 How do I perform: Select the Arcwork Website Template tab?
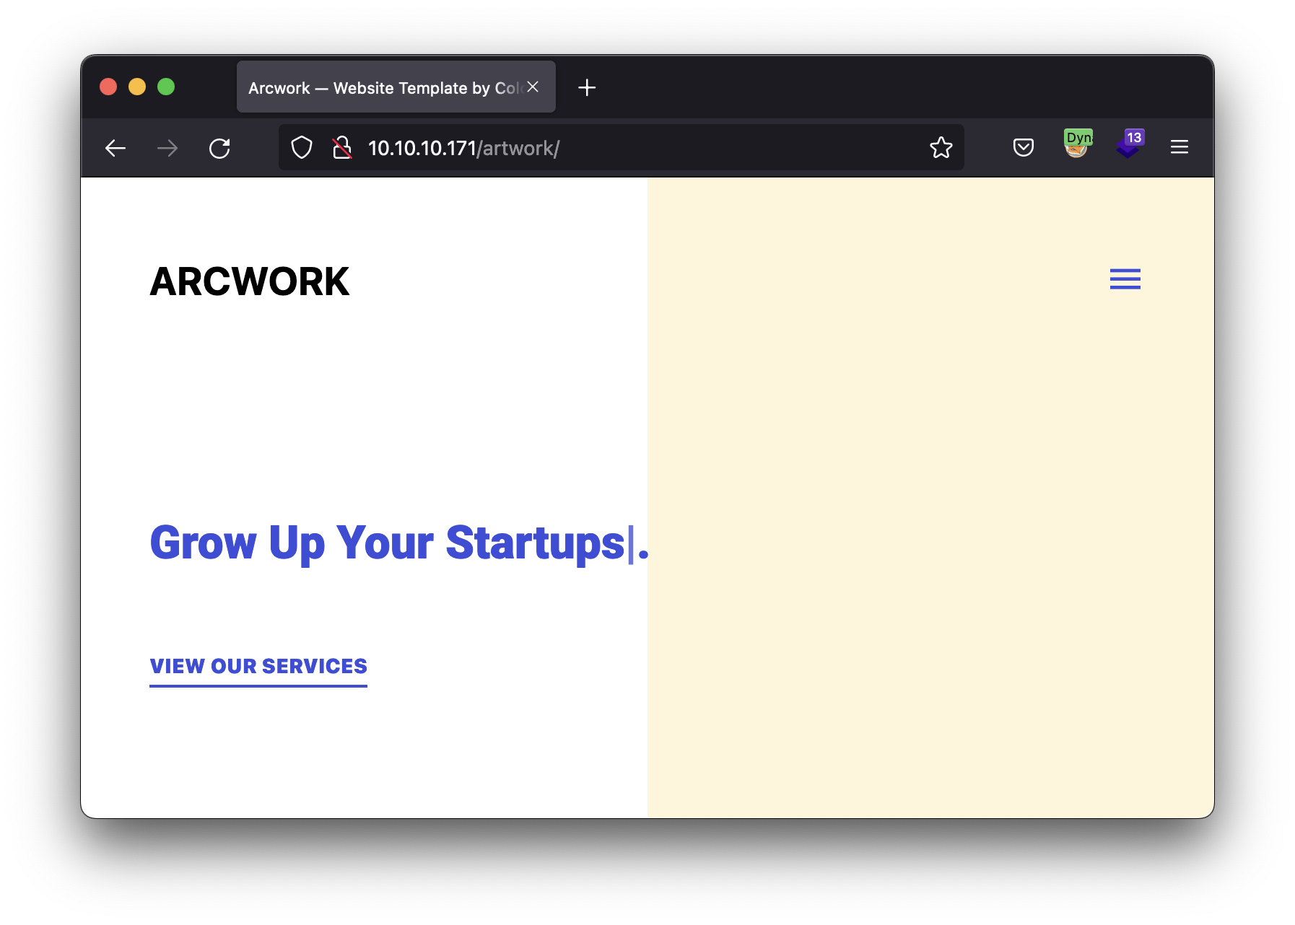coord(383,88)
